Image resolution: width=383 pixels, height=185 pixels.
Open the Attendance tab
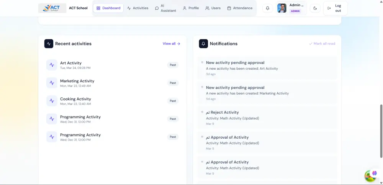[x=240, y=8]
